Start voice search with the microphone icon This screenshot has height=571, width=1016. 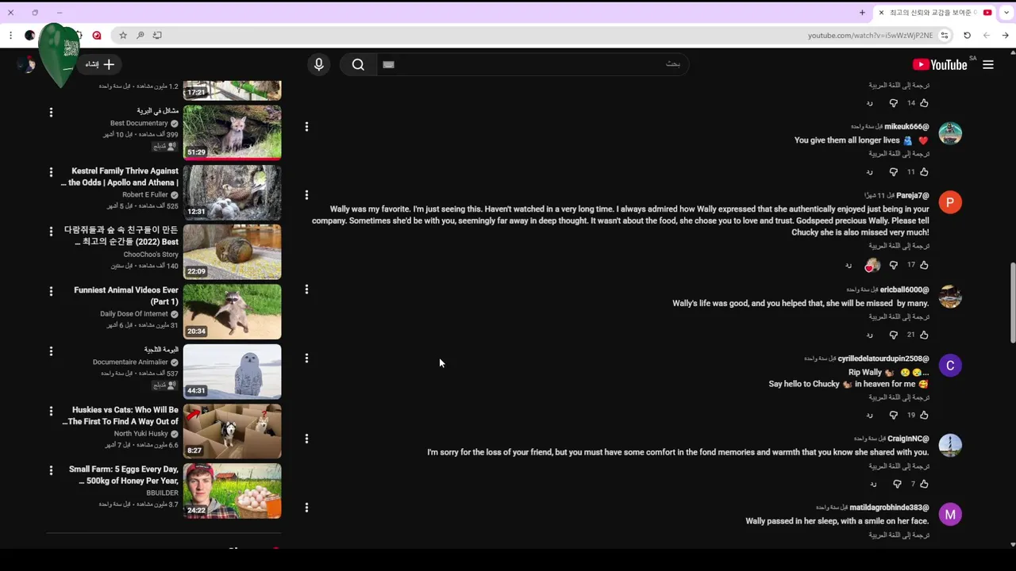tap(319, 65)
